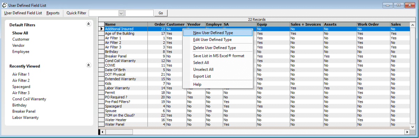
Task: Open Air Filter 3 in Recently Viewed
Action: point(21,93)
